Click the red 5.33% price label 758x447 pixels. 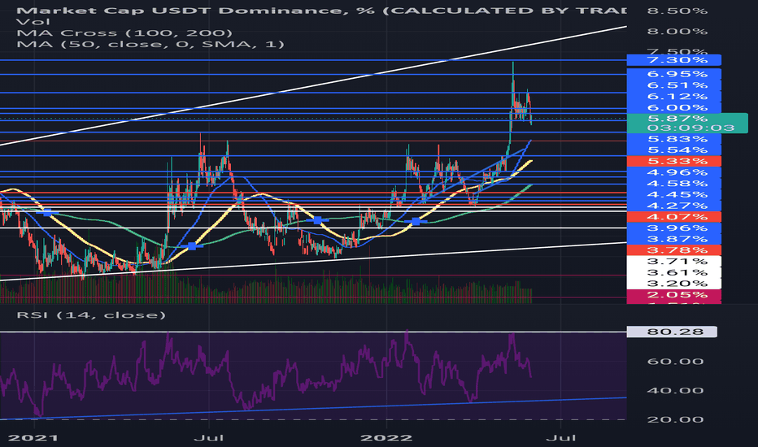[674, 161]
